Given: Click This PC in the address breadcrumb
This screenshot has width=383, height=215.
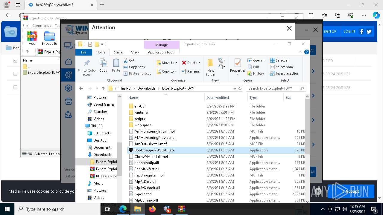Looking at the screenshot, I should [x=125, y=88].
